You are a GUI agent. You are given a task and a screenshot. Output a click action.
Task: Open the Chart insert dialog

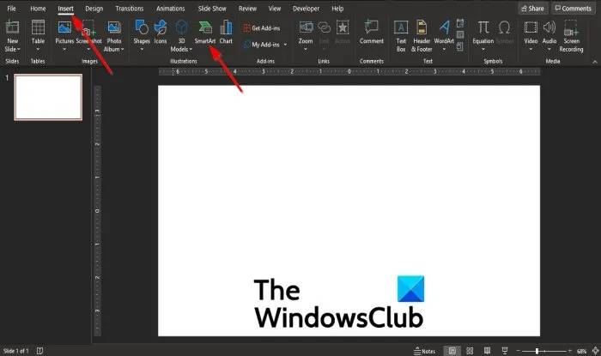tap(226, 33)
